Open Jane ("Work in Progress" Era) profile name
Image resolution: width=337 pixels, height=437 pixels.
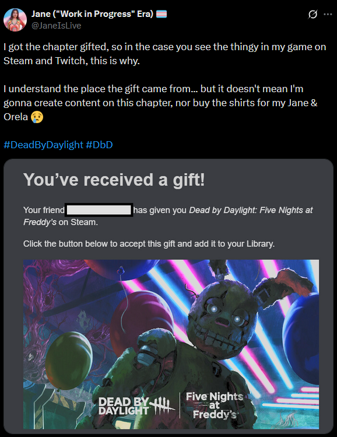point(92,13)
